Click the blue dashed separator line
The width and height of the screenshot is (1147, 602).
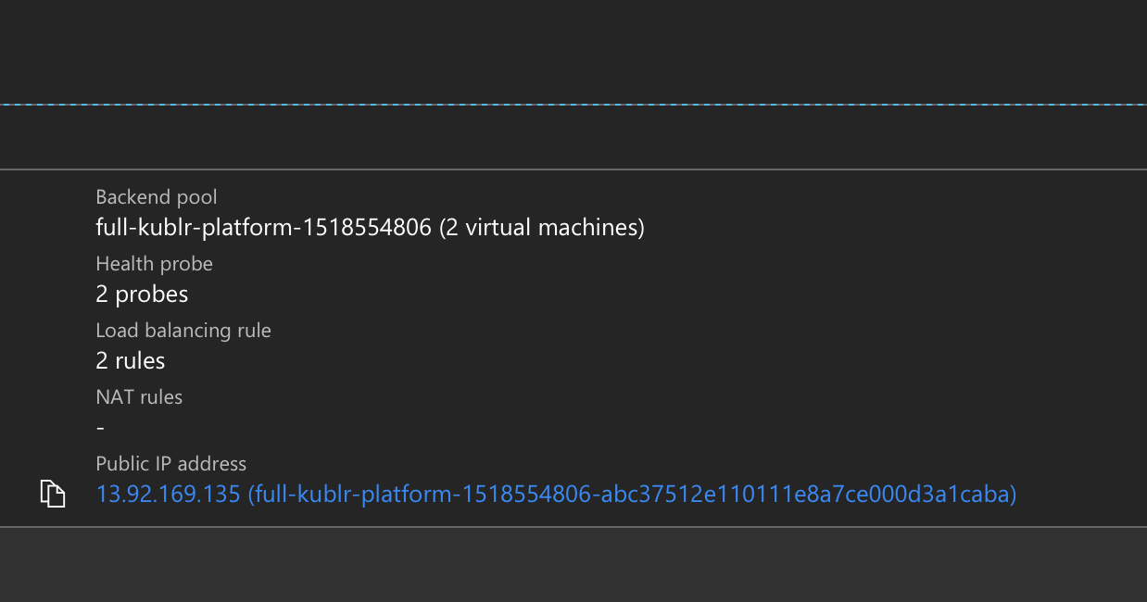573,105
